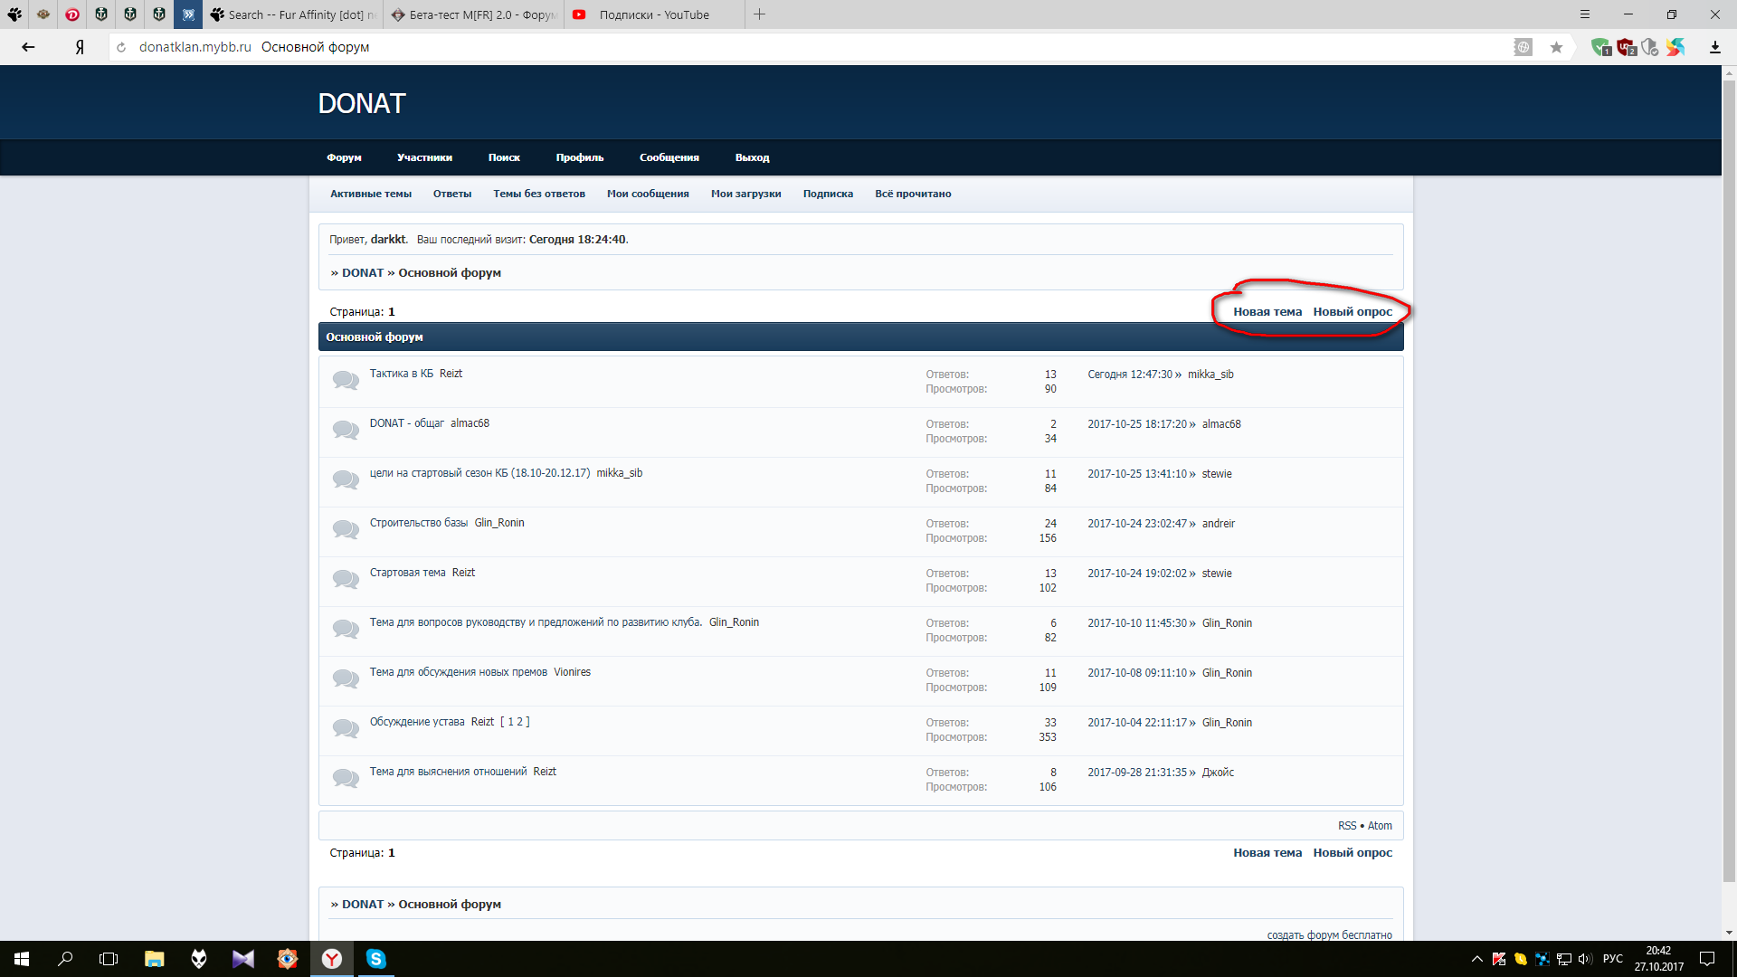The width and height of the screenshot is (1737, 977).
Task: Open the Yandex home button
Action: (x=80, y=47)
